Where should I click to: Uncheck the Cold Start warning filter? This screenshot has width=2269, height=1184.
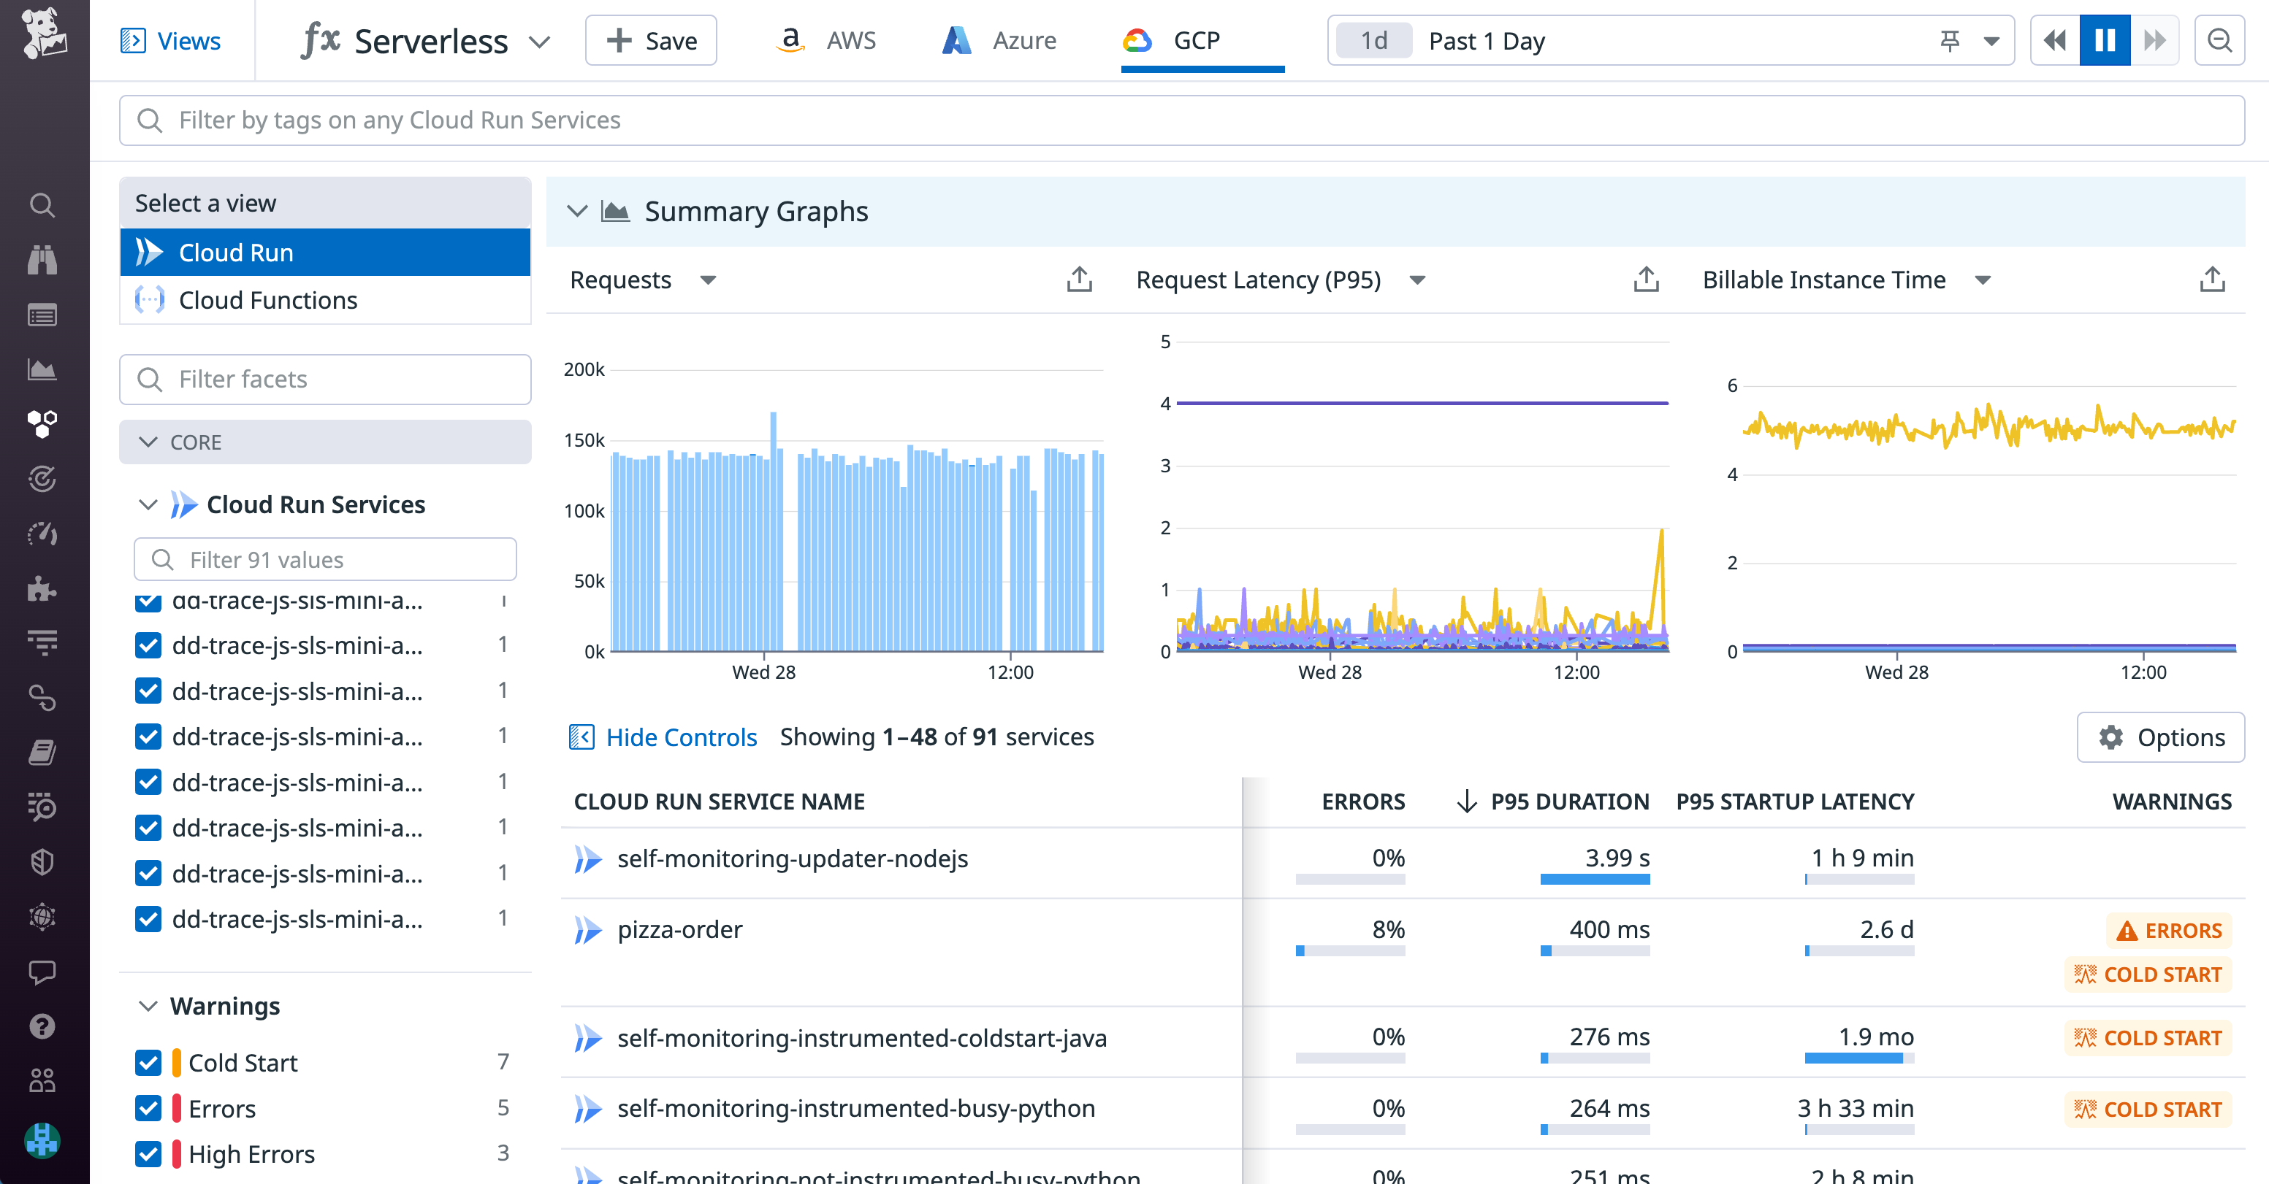(148, 1063)
